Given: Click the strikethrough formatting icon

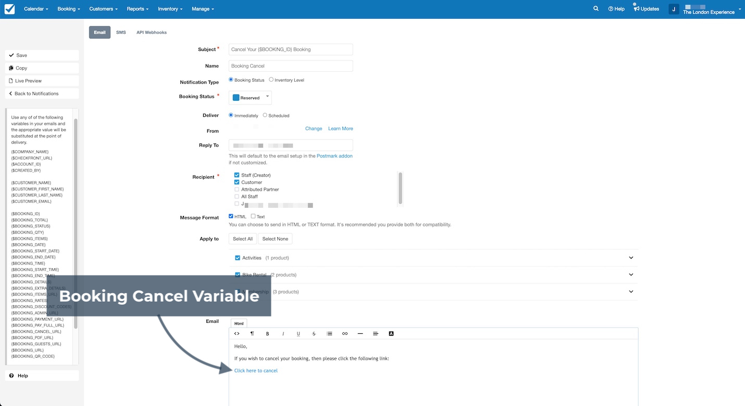Looking at the screenshot, I should (314, 334).
